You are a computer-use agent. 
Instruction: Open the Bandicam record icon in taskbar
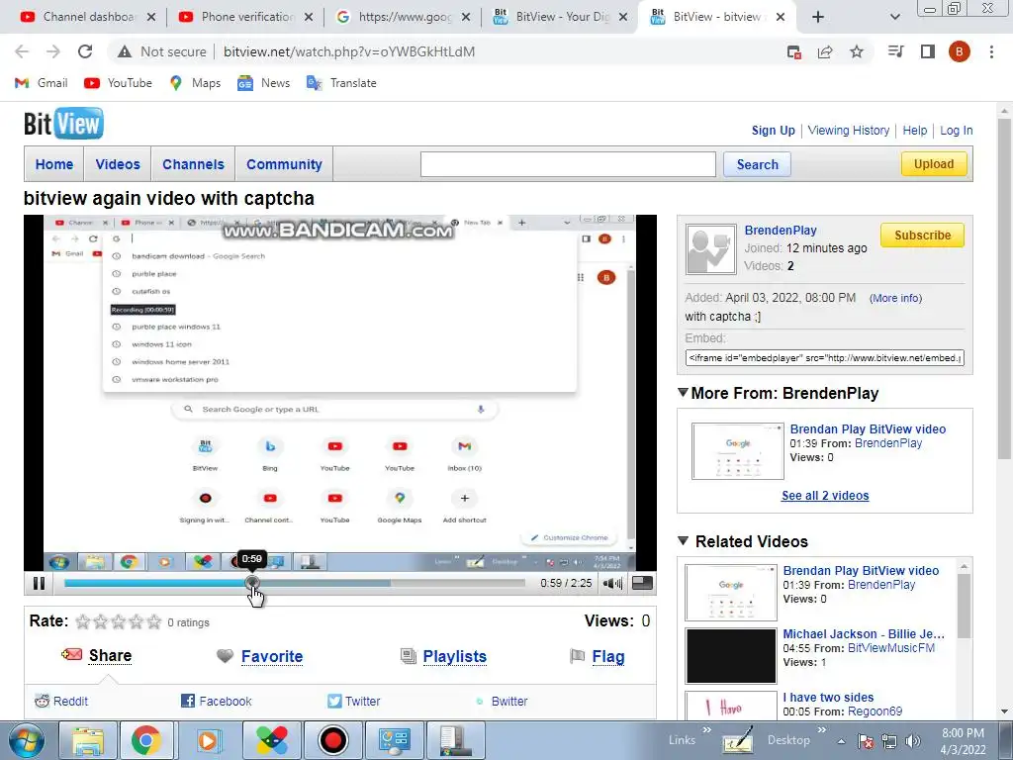click(333, 740)
